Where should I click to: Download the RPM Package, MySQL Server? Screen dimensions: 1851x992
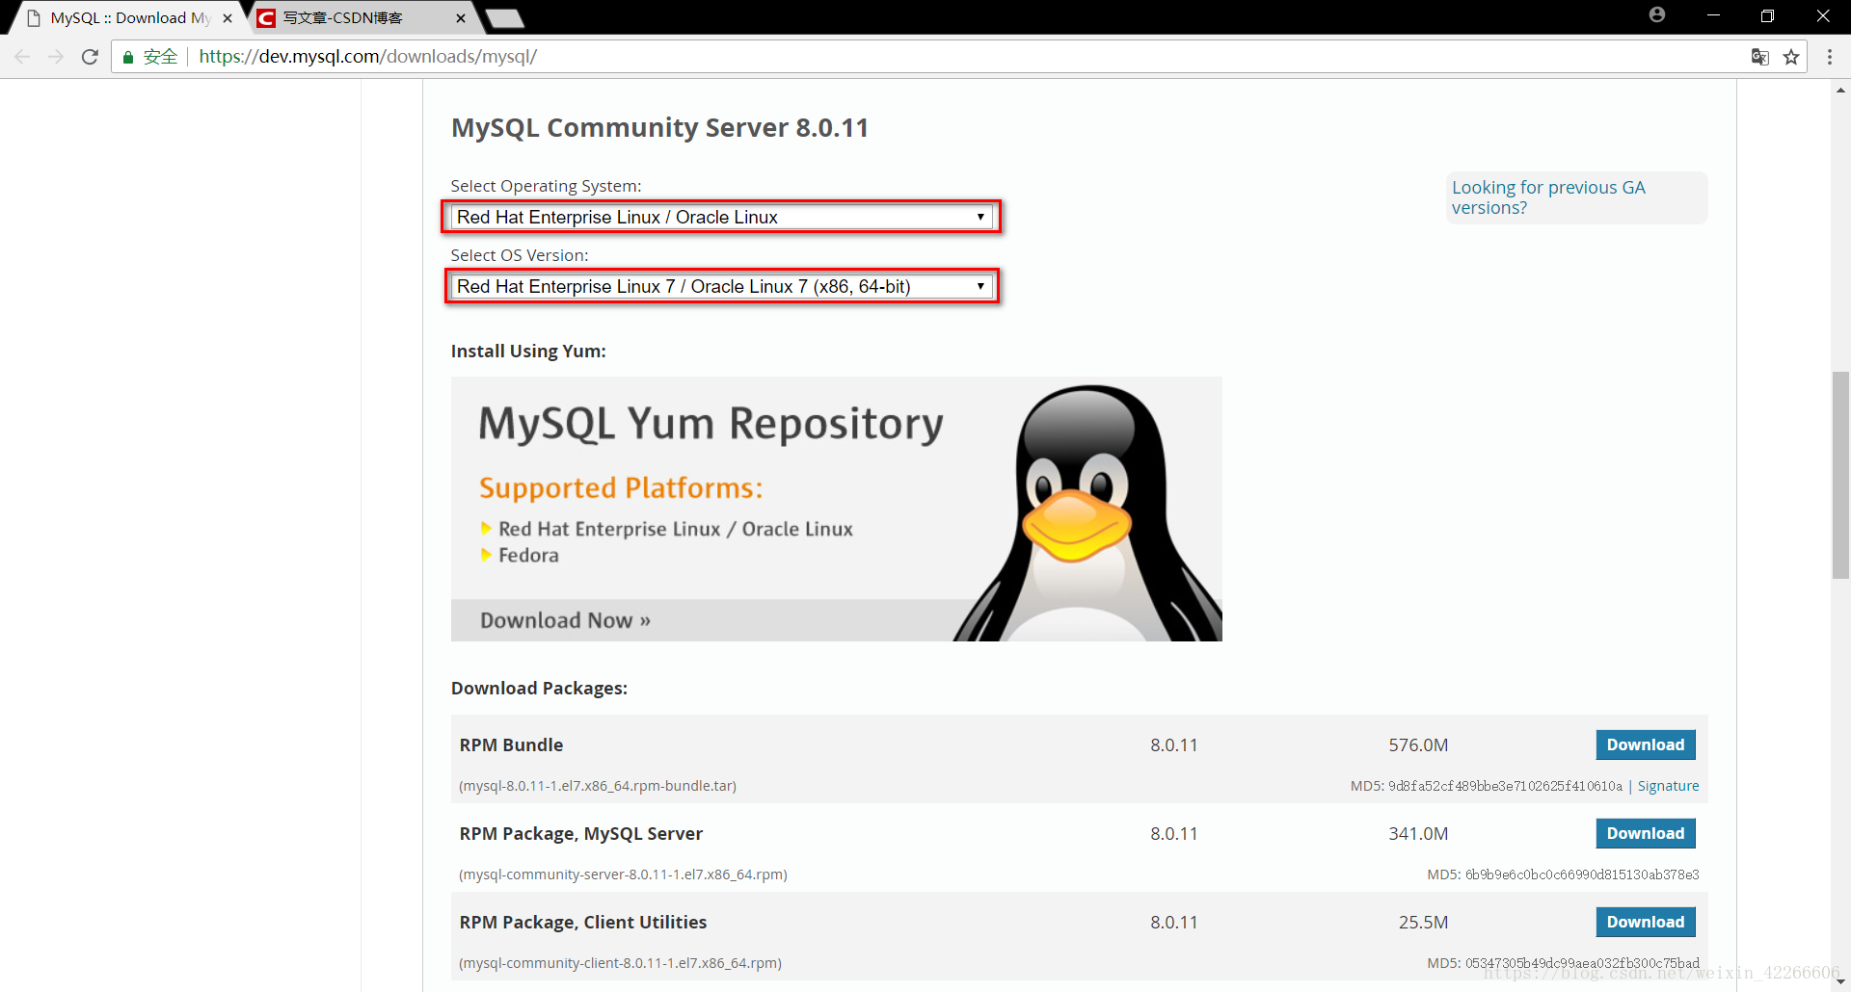(x=1646, y=833)
